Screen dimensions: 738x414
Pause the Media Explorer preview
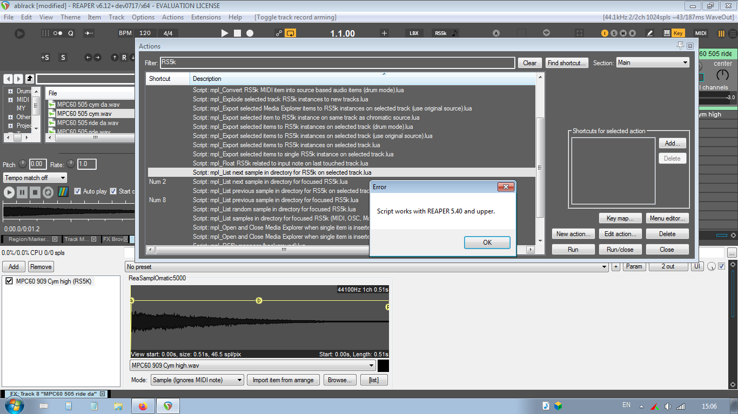[x=22, y=192]
